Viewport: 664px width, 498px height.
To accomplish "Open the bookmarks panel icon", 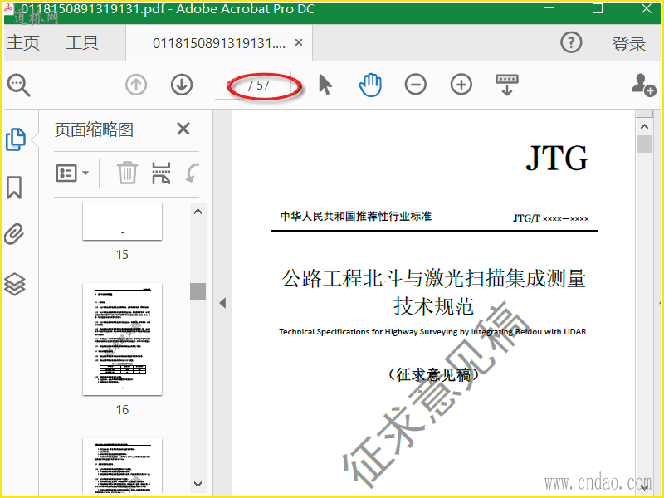I will point(14,188).
